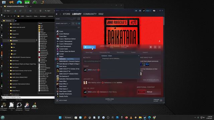Open the Daikatana manage settings gear

[x=151, y=47]
